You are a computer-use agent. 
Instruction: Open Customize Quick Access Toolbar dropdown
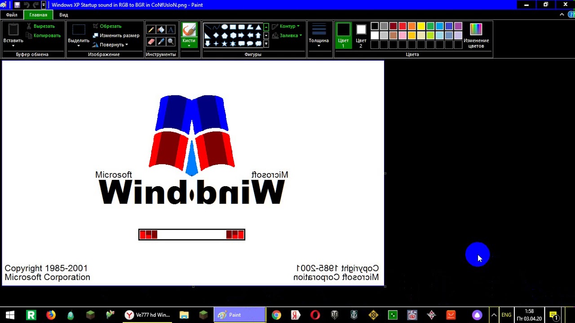tap(44, 5)
